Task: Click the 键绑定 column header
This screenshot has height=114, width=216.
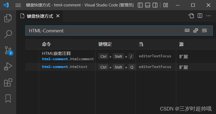Action: (105, 44)
